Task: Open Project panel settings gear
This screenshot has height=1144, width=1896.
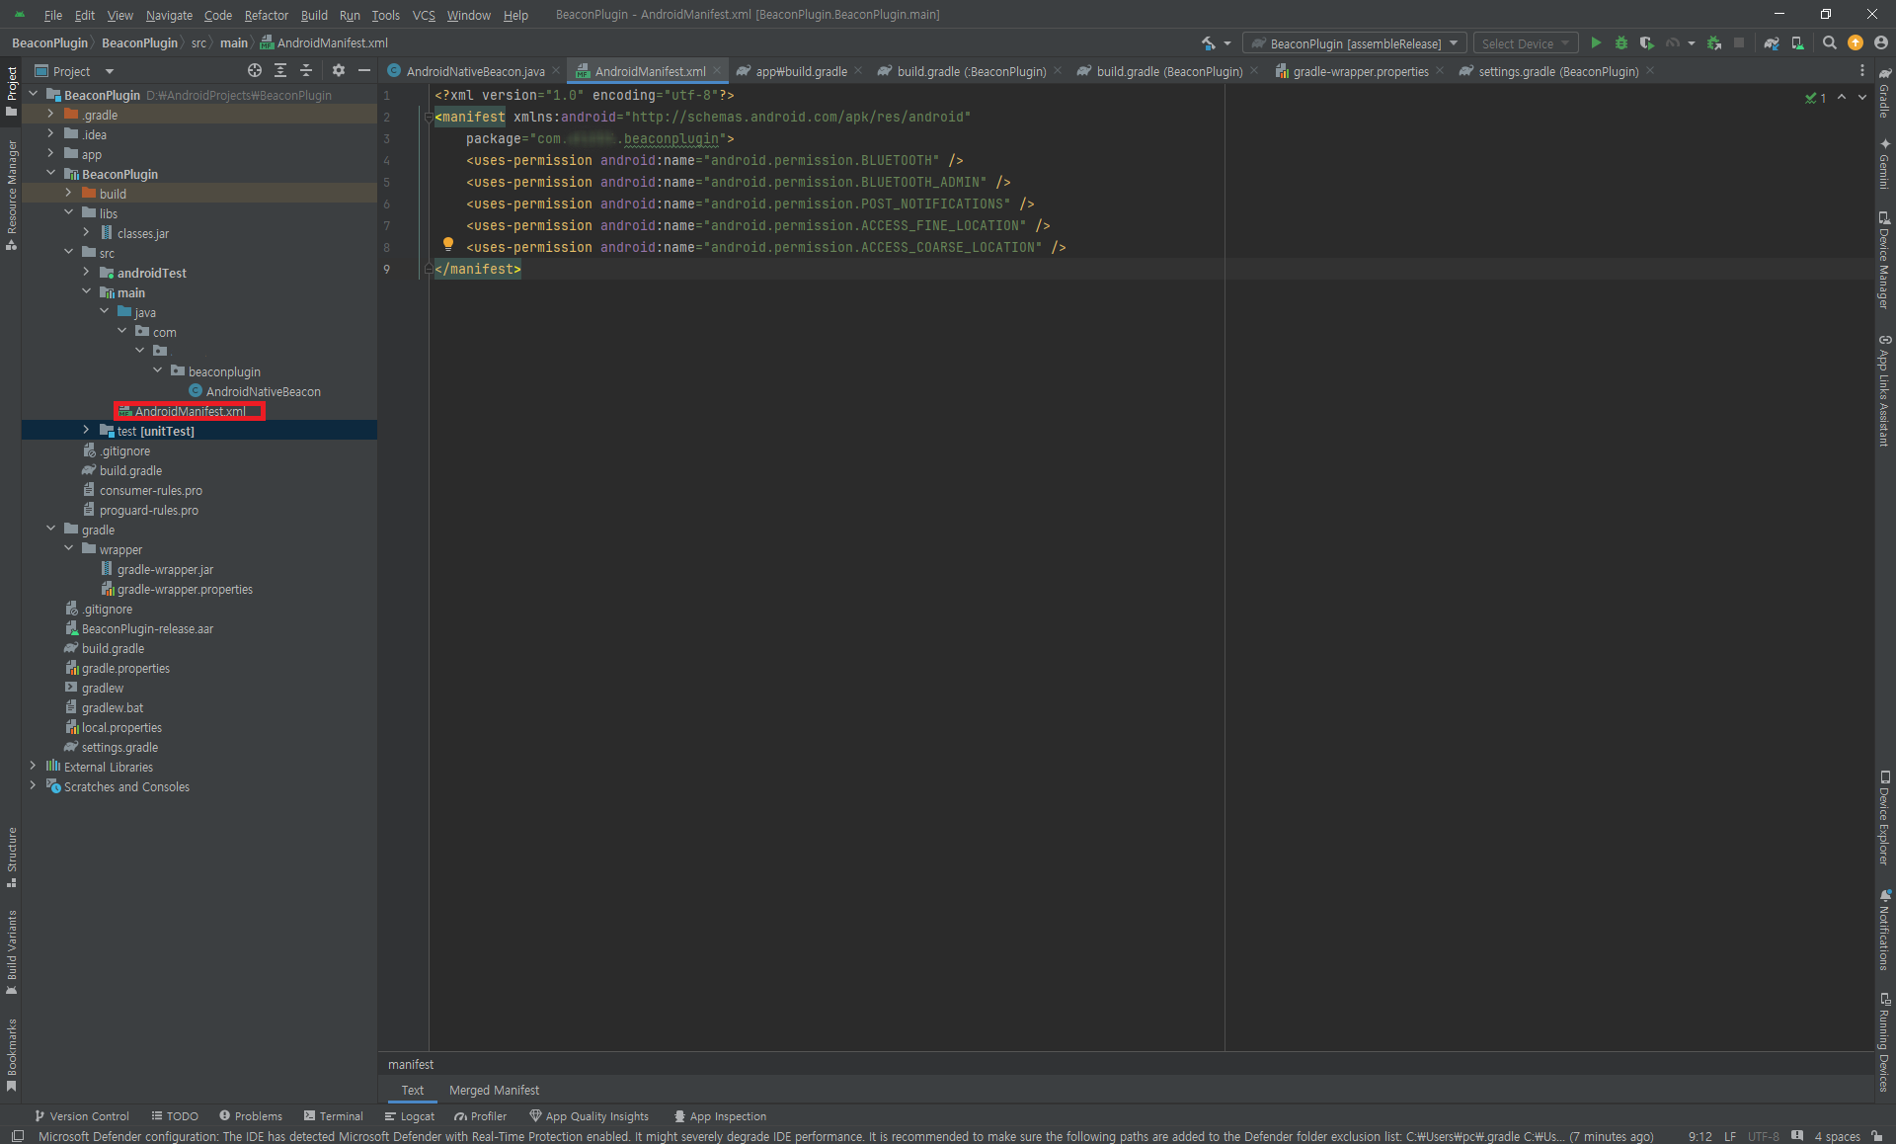Action: point(339,71)
